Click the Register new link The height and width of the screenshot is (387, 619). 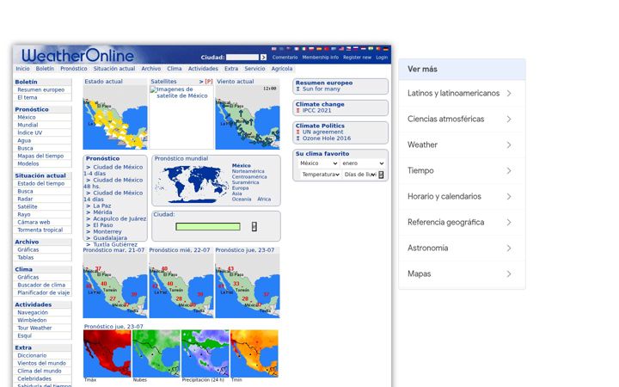(x=357, y=58)
